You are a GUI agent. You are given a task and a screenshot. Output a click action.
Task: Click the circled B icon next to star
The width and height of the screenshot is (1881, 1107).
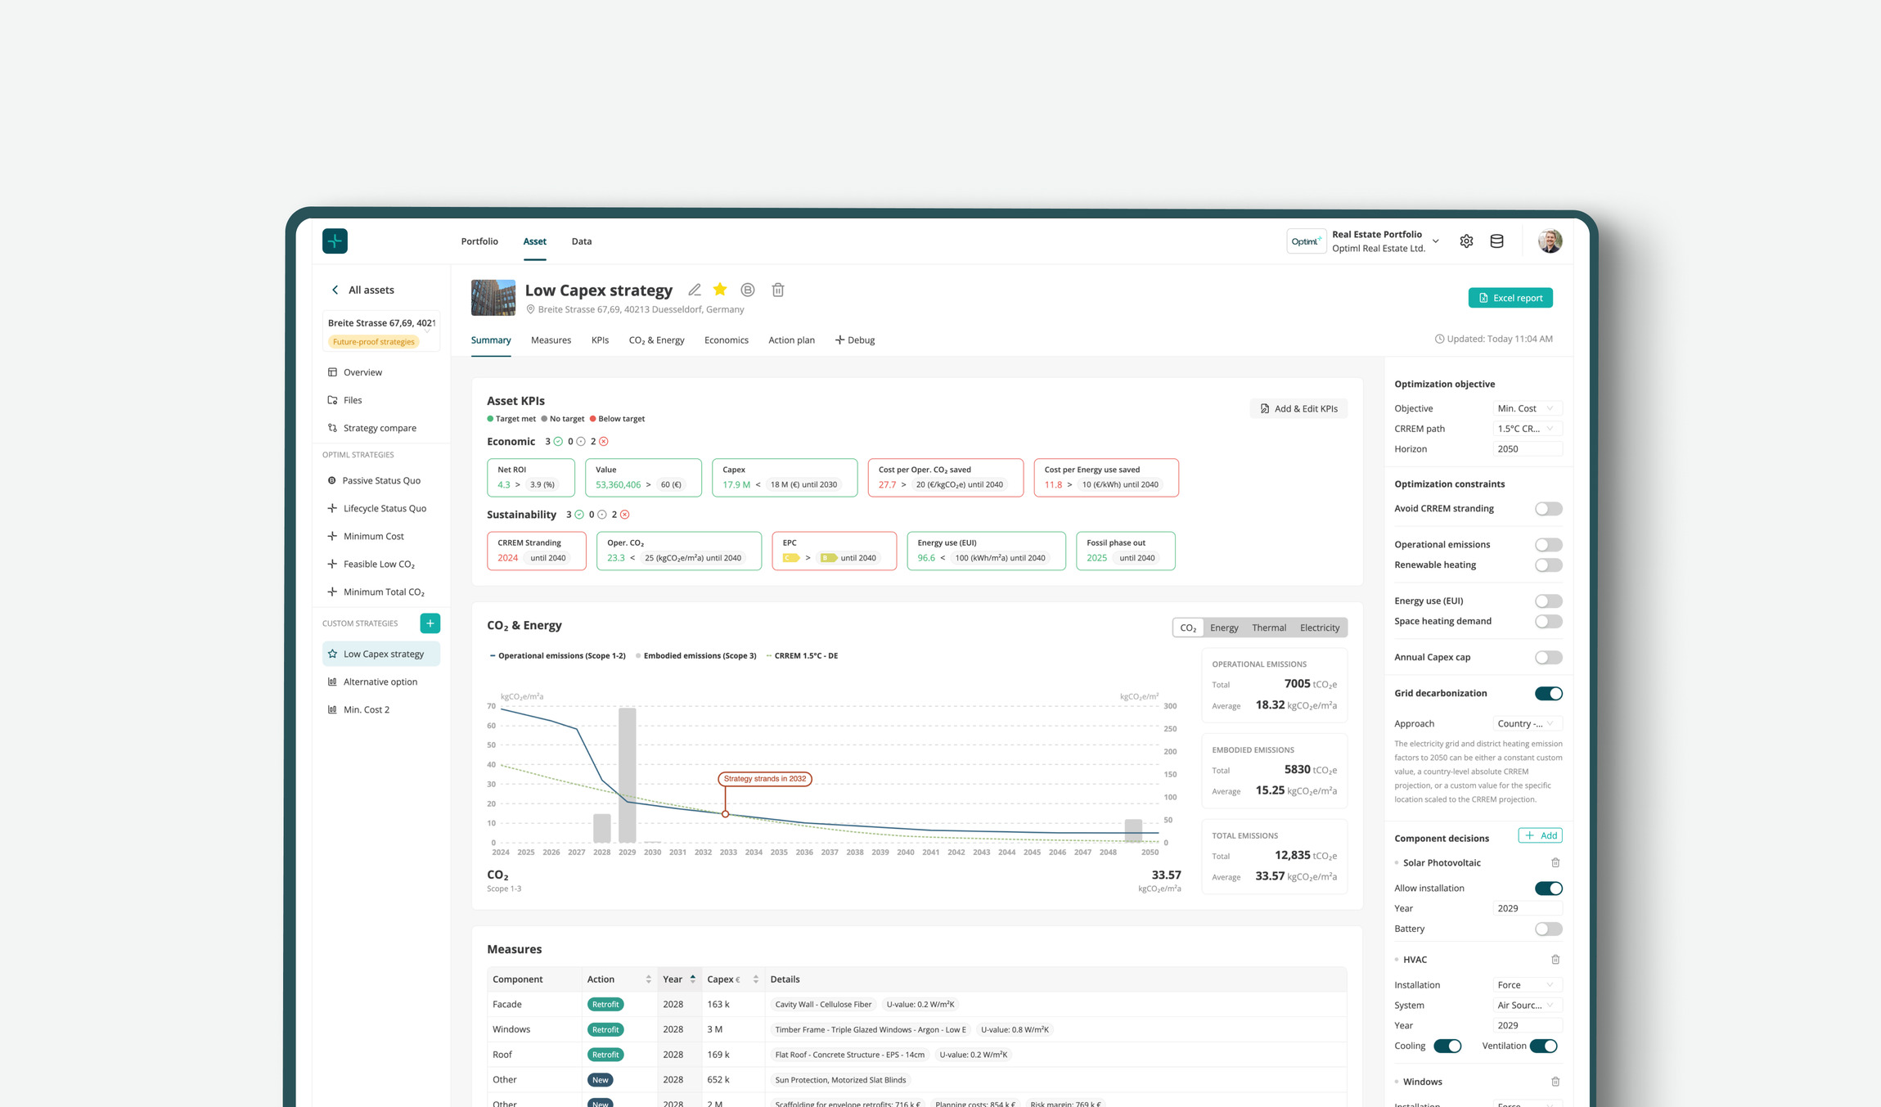click(x=748, y=290)
